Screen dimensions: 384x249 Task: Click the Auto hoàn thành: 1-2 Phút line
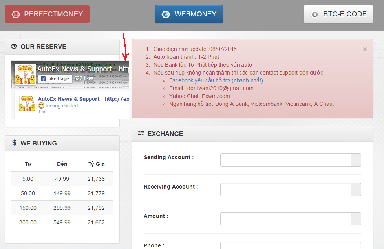tap(186, 57)
